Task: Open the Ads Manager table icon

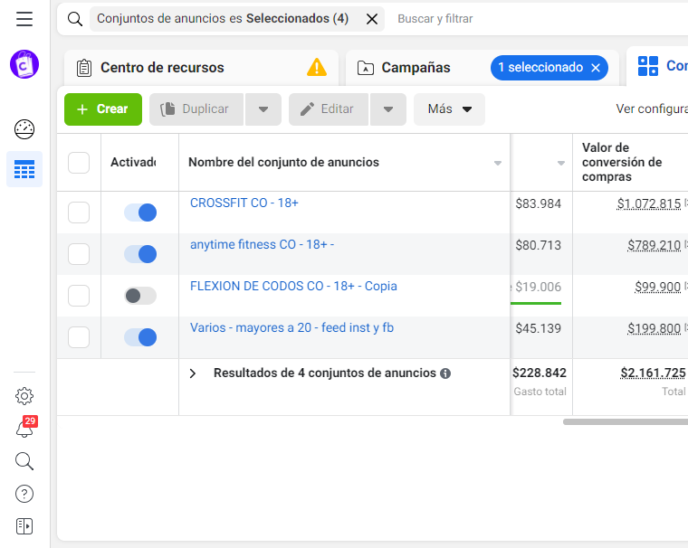Action: [x=24, y=169]
